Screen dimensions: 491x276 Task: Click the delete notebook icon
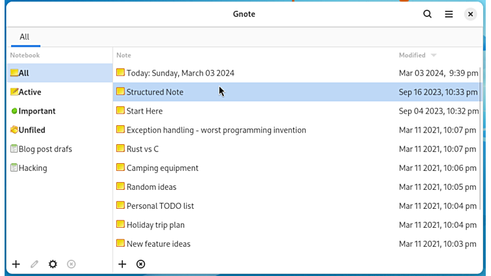tap(71, 264)
